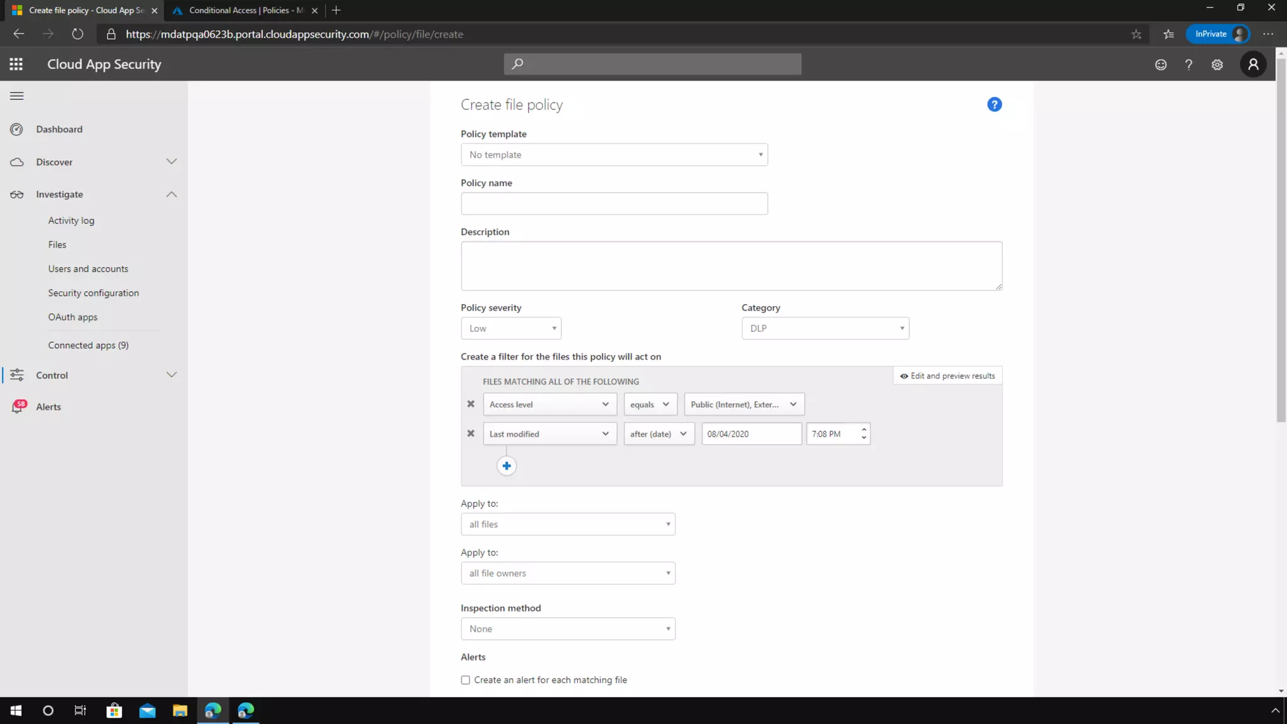The image size is (1287, 724).
Task: Check Create an alert for each matching file
Action: [466, 680]
